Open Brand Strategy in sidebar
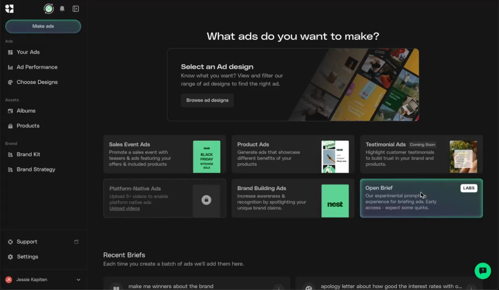The image size is (499, 290). 36,169
